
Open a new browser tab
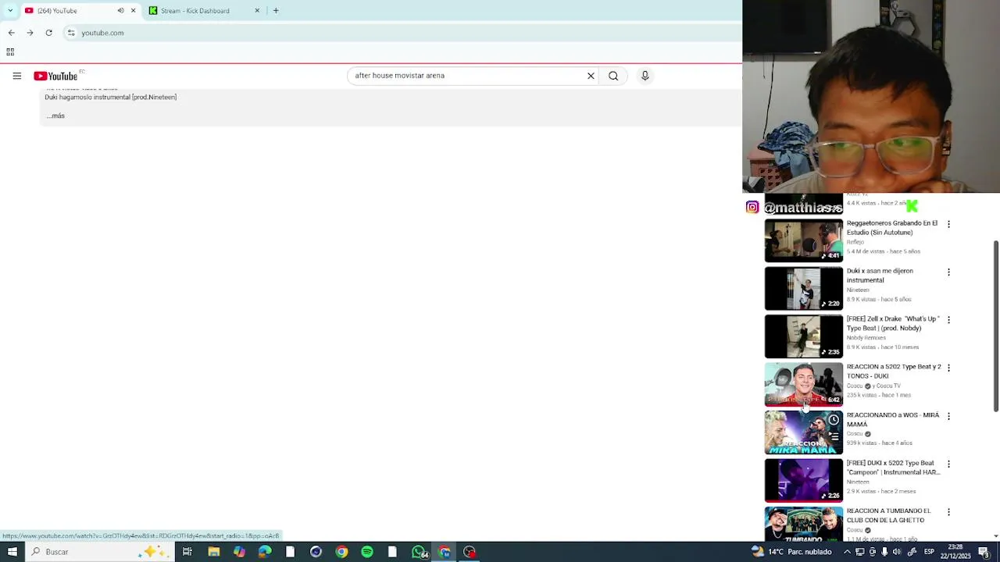[x=276, y=10]
